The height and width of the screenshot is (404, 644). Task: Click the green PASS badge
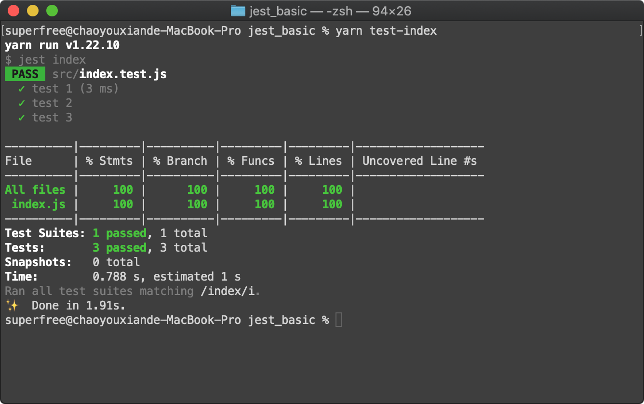pos(25,74)
